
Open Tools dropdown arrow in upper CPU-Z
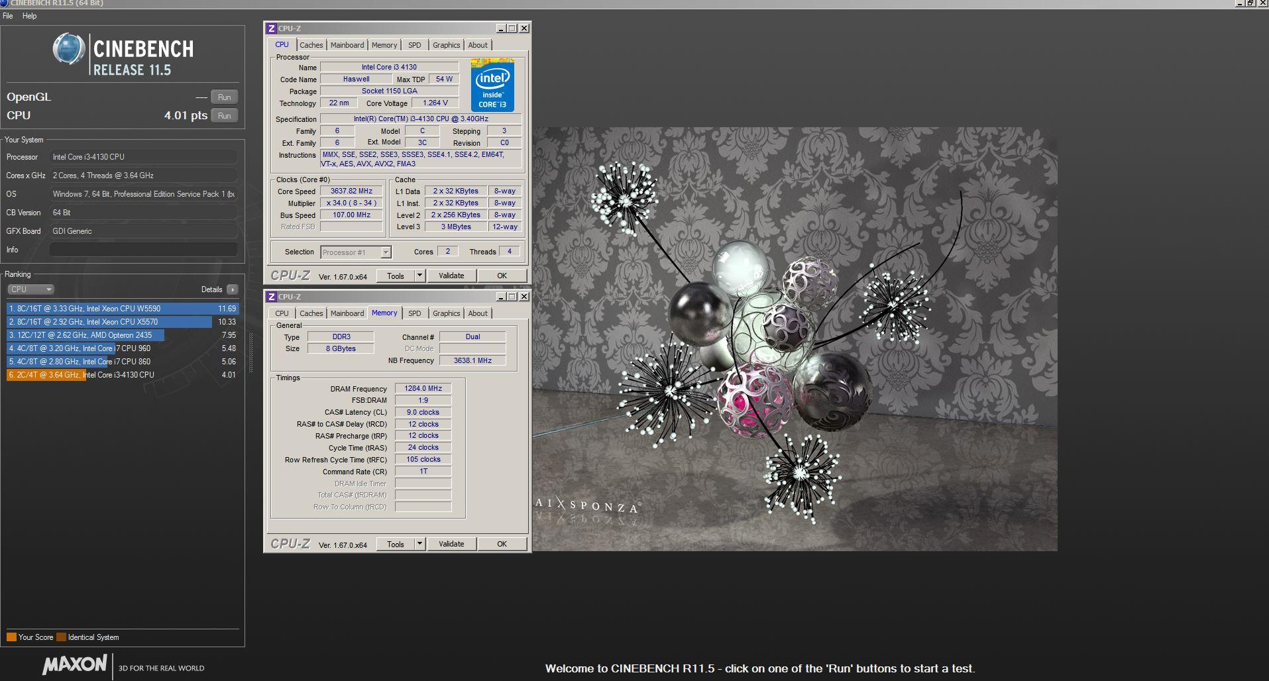[419, 276]
